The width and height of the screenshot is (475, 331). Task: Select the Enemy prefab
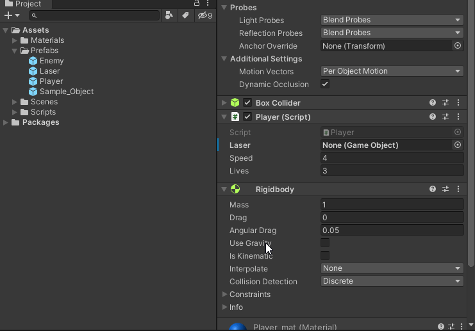pos(51,61)
